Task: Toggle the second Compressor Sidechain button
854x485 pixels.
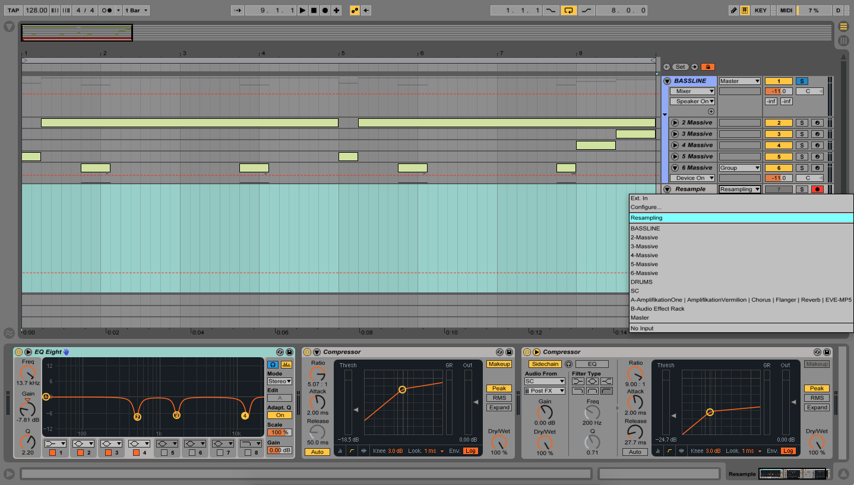Action: click(545, 364)
